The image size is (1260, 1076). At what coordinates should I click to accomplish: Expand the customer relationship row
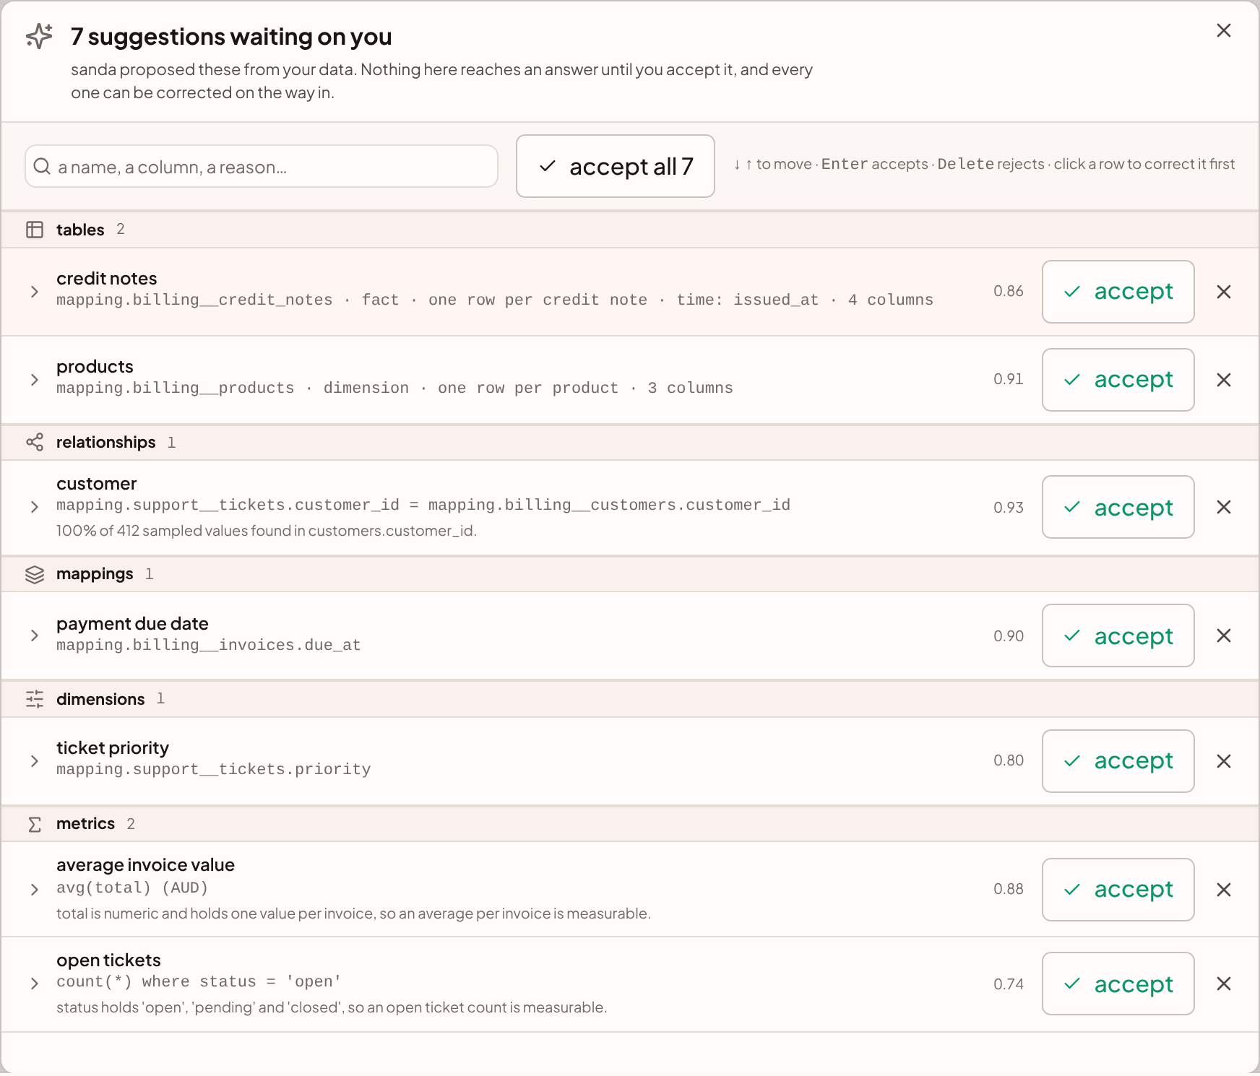click(34, 507)
